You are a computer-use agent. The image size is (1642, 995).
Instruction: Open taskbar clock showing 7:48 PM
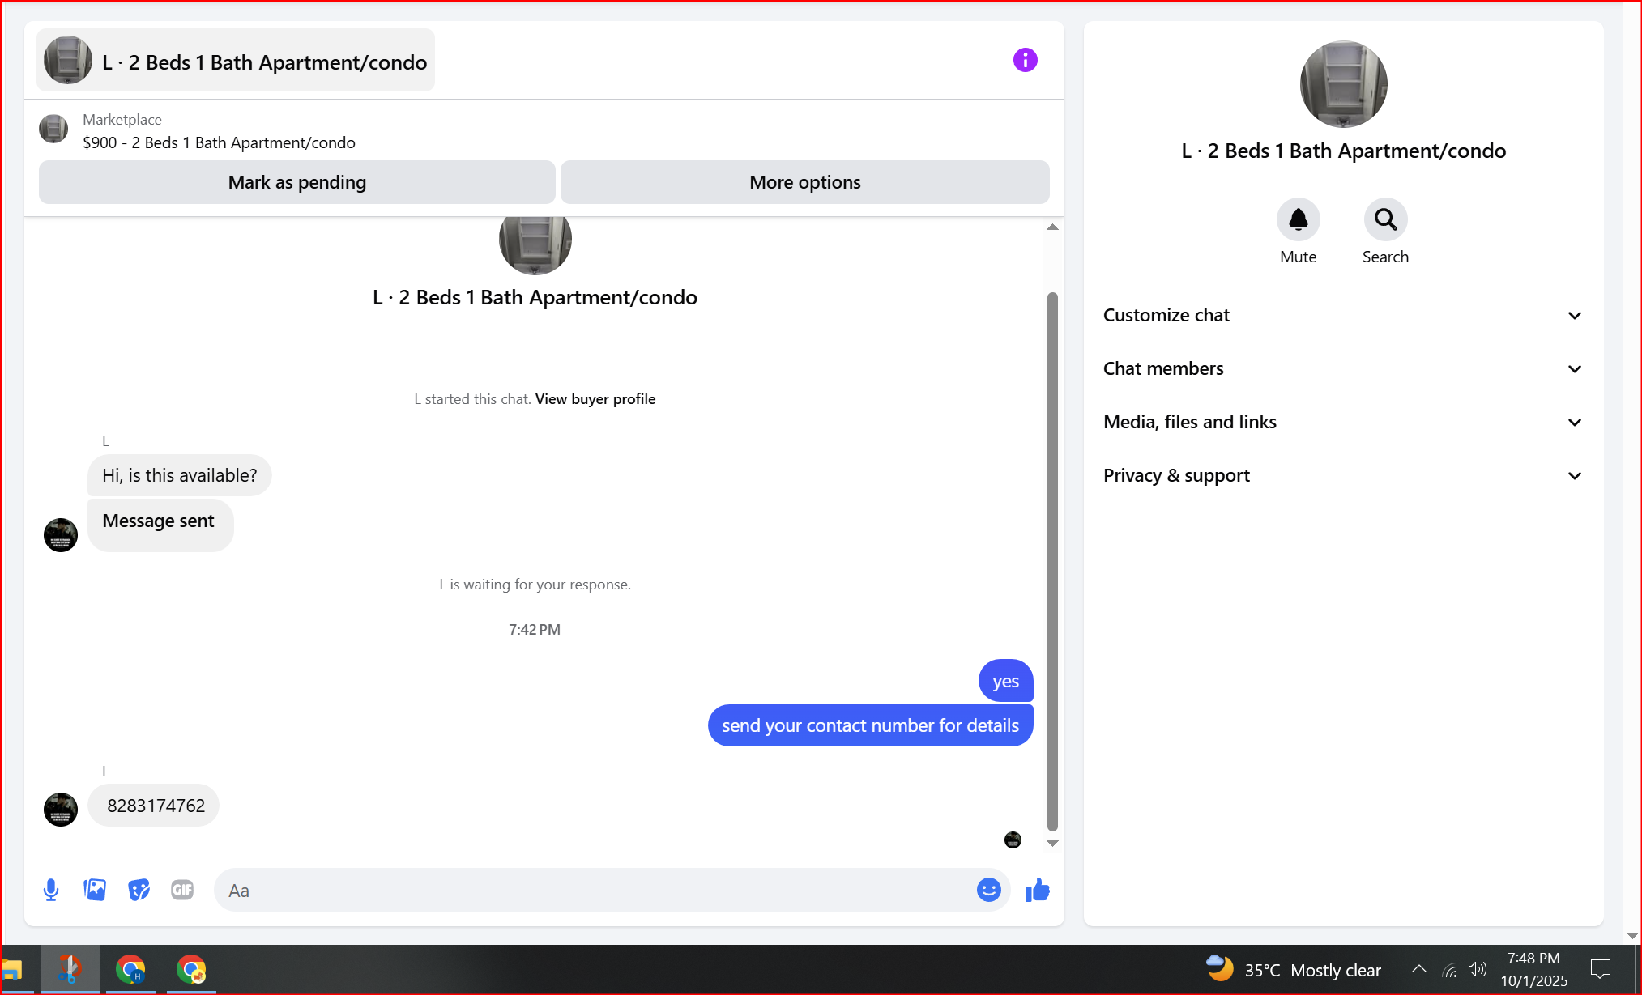1533,969
